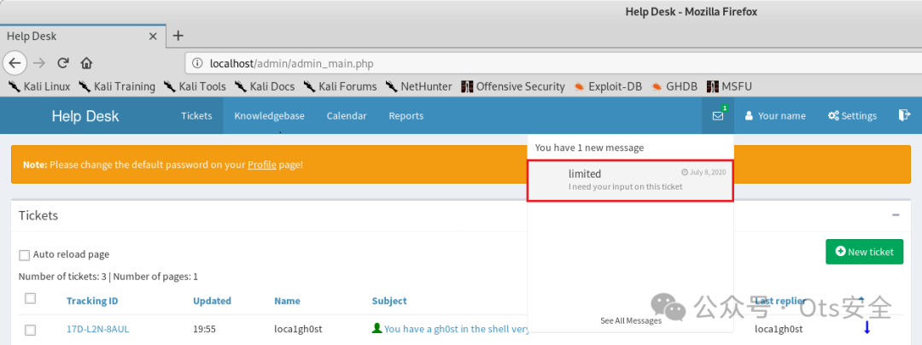Sort by Tracking ID column

point(92,301)
